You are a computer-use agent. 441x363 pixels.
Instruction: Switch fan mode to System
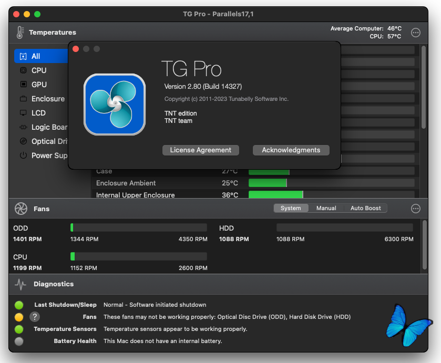click(291, 208)
